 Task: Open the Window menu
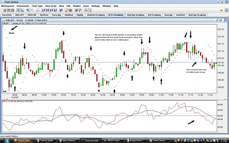pos(107,6)
